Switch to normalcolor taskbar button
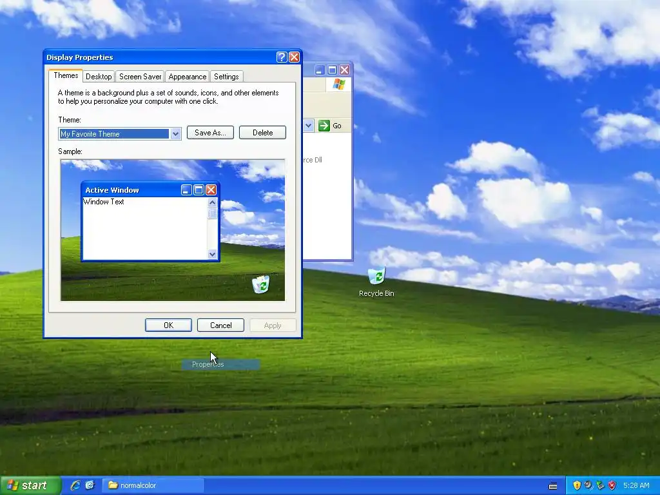The height and width of the screenshot is (495, 660). point(153,485)
